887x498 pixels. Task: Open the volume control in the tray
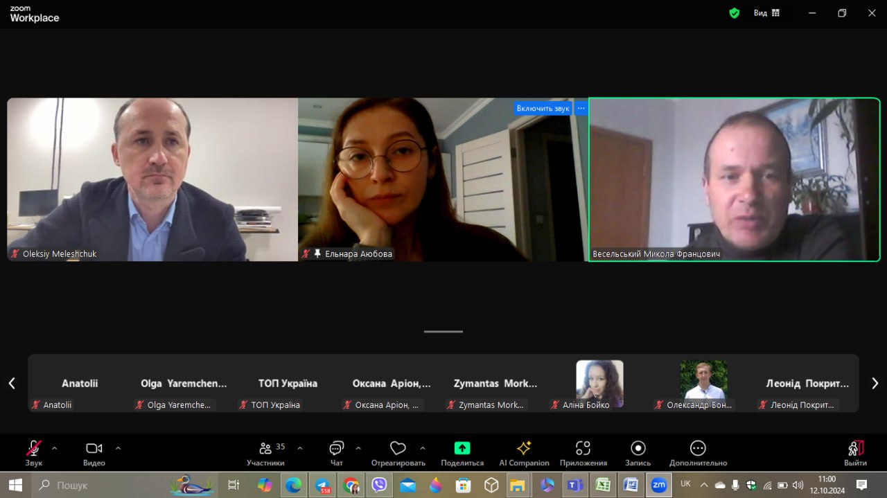pos(798,485)
